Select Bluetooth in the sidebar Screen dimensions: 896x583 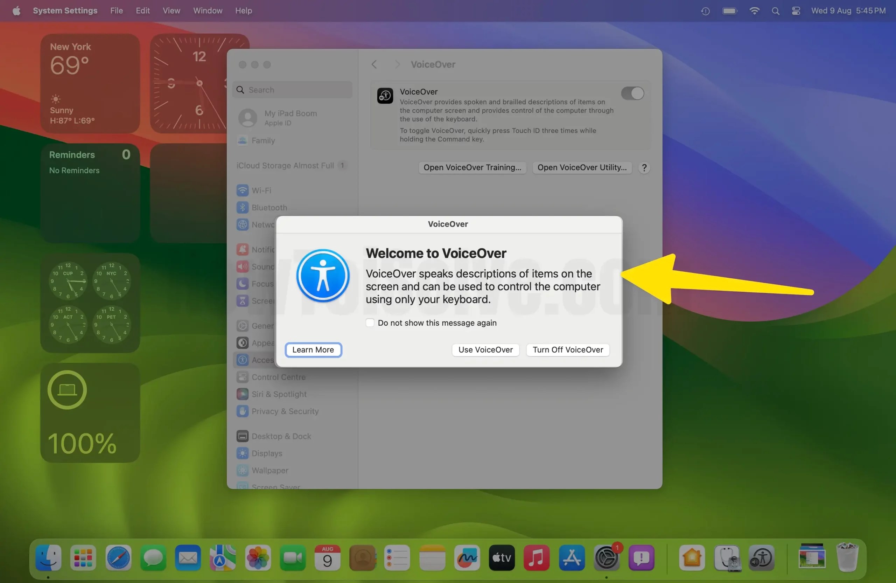tap(269, 208)
